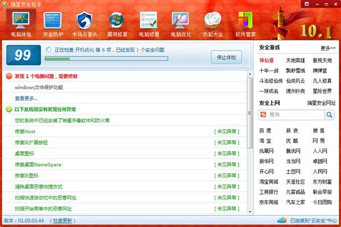
Task: Click the red warning icon beside 发现1个电脑问题
Action: pos(9,76)
